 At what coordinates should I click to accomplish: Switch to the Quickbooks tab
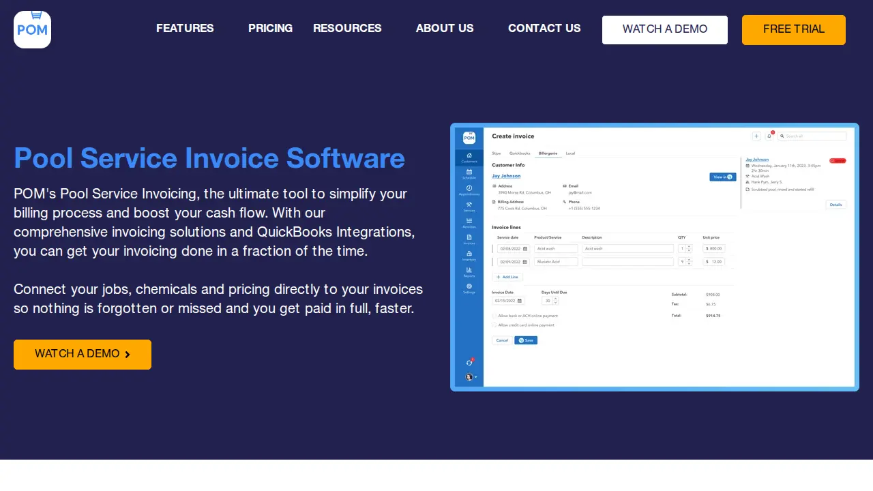point(520,153)
